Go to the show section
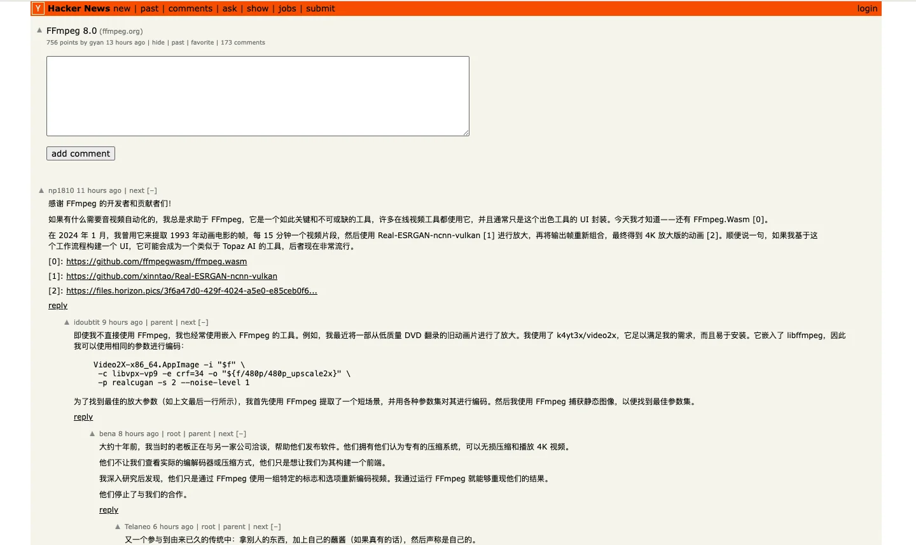The height and width of the screenshot is (545, 916). pos(258,8)
